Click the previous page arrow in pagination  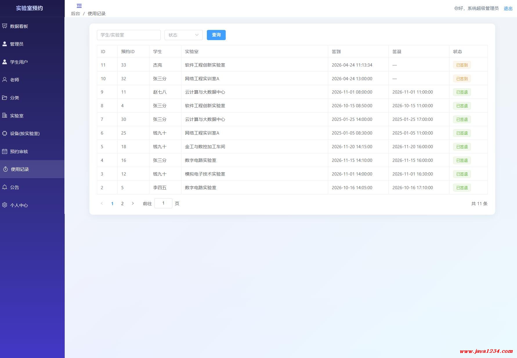point(102,203)
